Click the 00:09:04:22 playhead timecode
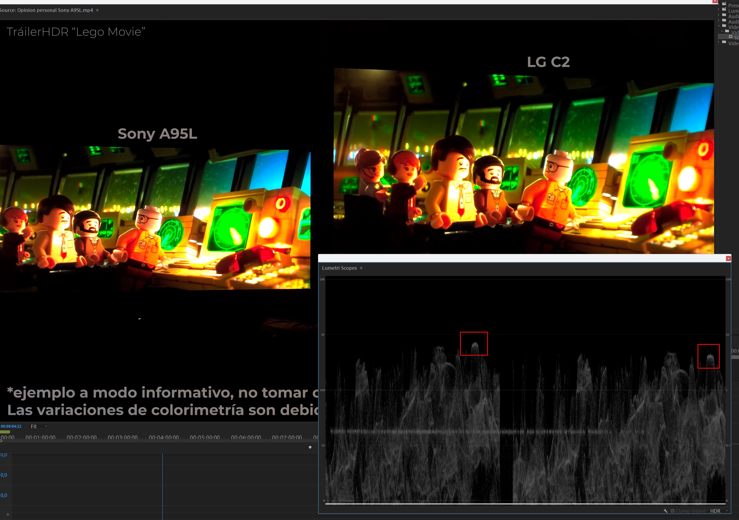 (11, 426)
